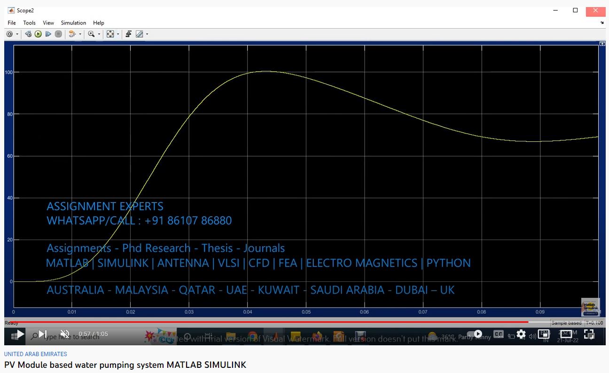The width and height of the screenshot is (609, 373).
Task: Click the Step Back simulation button
Action: click(28, 34)
